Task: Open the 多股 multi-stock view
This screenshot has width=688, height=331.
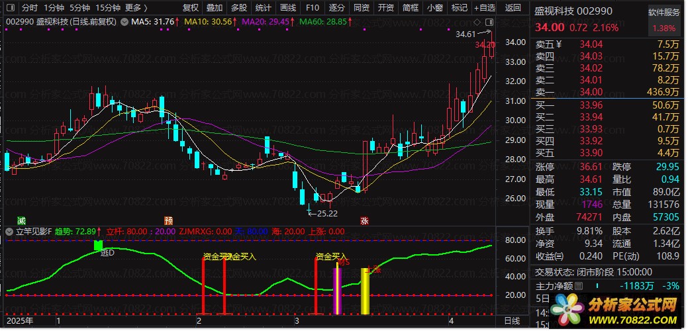Action: click(x=239, y=7)
